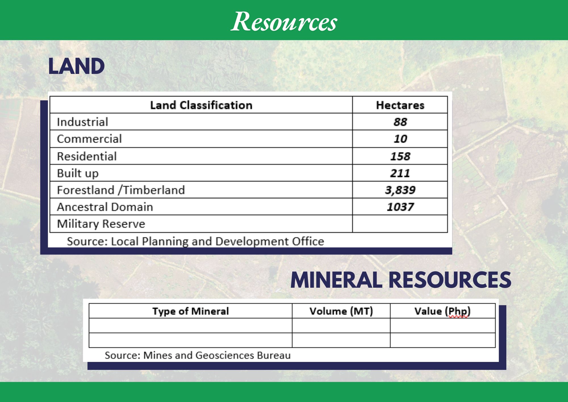
Task: Select the 'Built up' row label
Action: click(78, 173)
